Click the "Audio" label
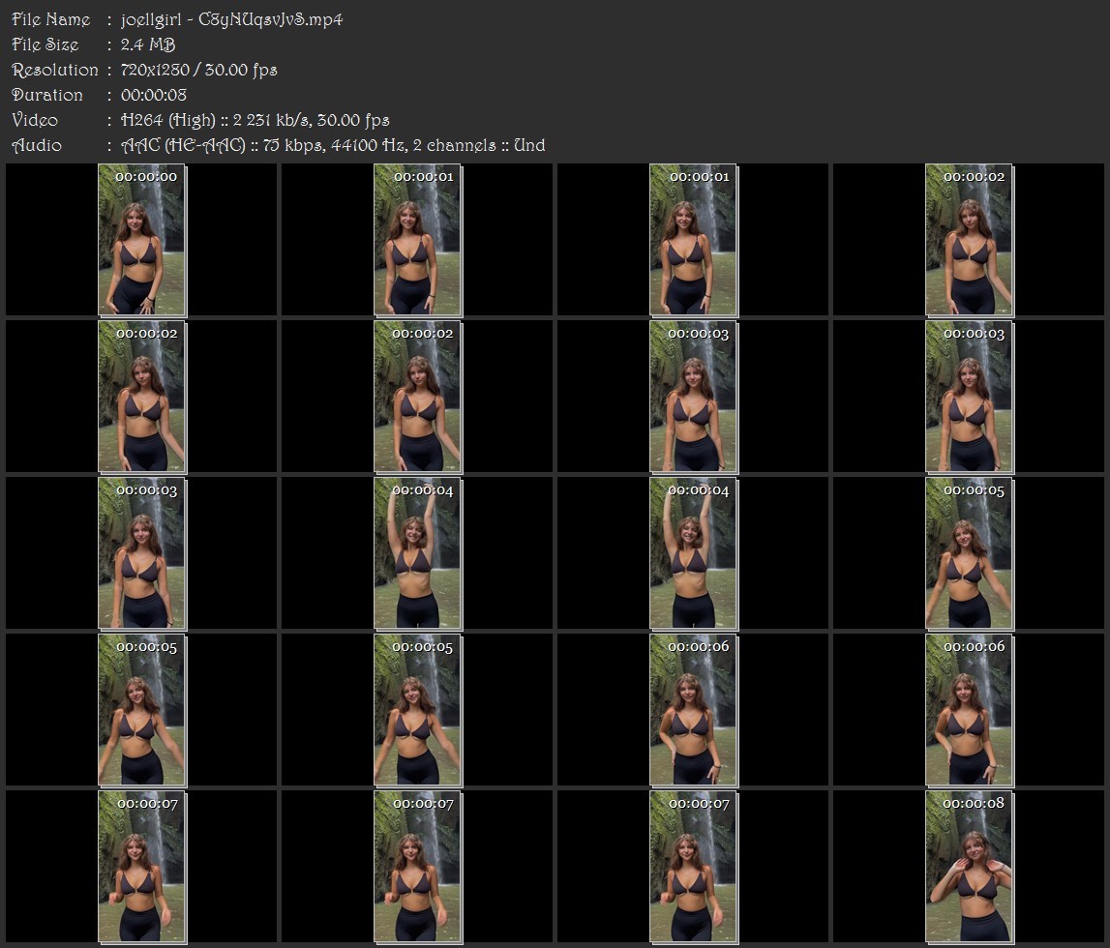The image size is (1110, 948). pyautogui.click(x=37, y=146)
